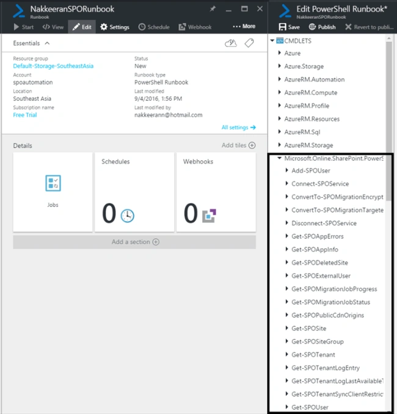The height and width of the screenshot is (414, 397).
Task: Expand the AzureRM.Sql node
Action: [280, 132]
